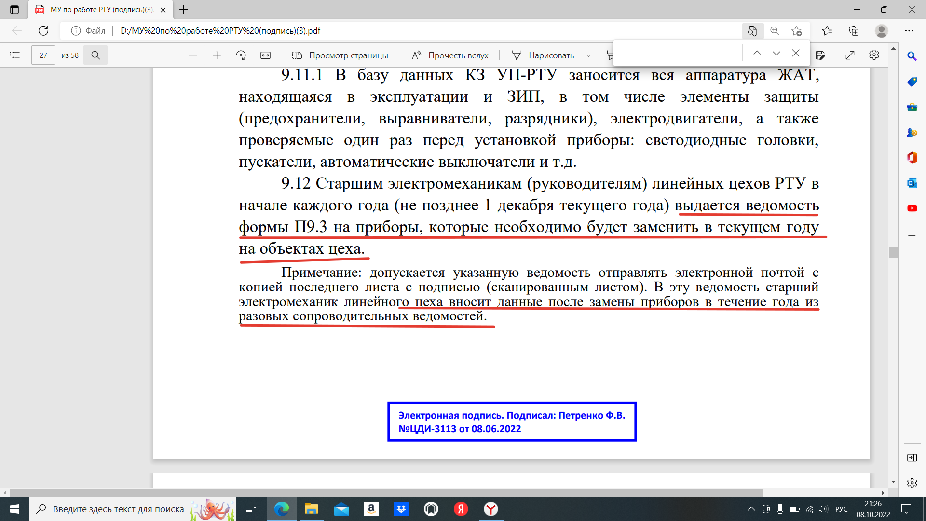Open the Outlook sidebar icon
926x521 pixels.
[x=912, y=183]
